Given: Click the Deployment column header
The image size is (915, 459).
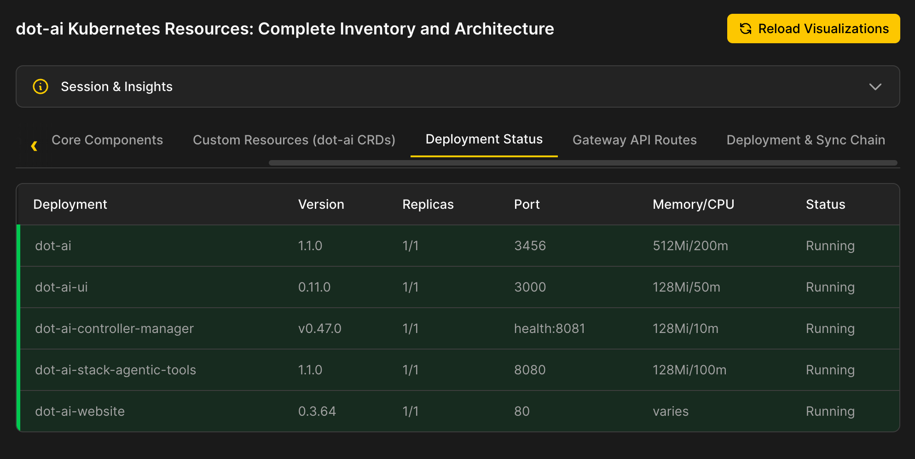Looking at the screenshot, I should coord(70,204).
